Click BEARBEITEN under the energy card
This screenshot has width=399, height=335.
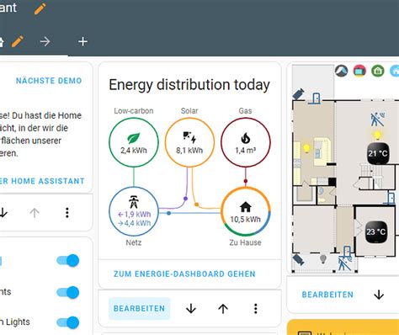click(x=139, y=308)
